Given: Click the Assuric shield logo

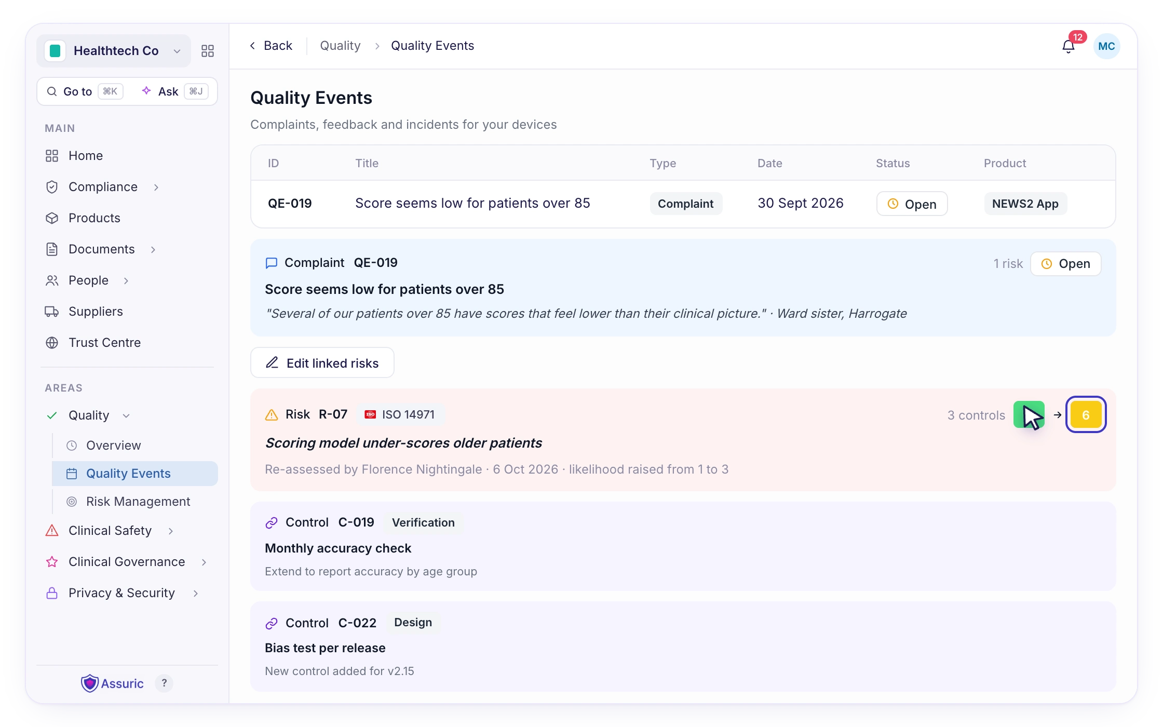Looking at the screenshot, I should click(x=90, y=683).
